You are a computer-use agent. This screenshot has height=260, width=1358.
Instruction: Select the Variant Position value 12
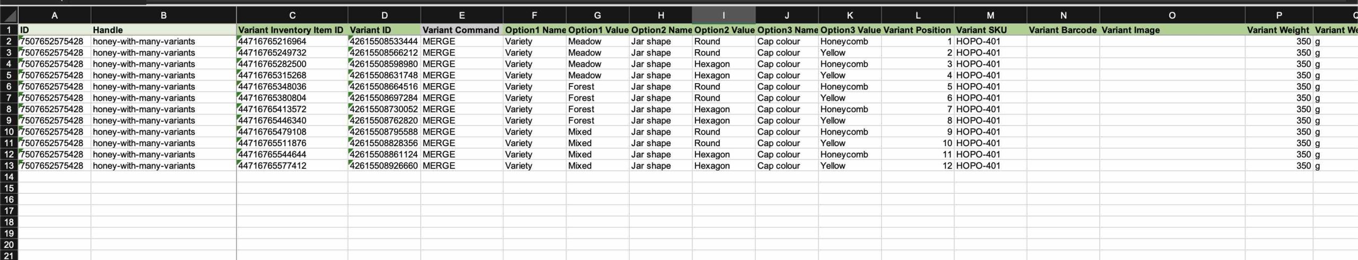pos(918,166)
